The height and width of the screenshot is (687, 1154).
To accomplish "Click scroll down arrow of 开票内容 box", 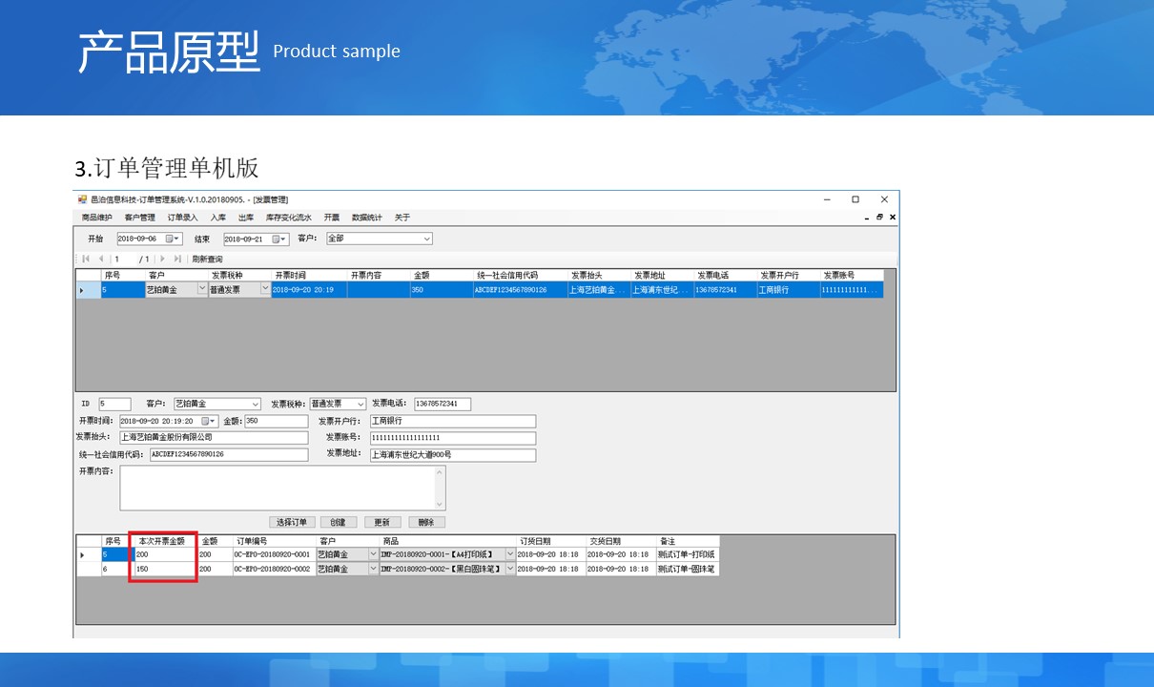I will tap(440, 505).
